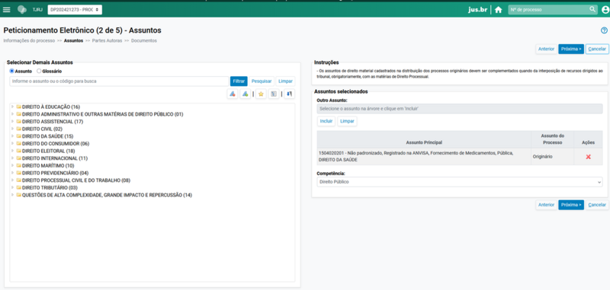Viewport: 610px width, 290px height.
Task: Select the Assunto radio button
Action: coord(12,71)
